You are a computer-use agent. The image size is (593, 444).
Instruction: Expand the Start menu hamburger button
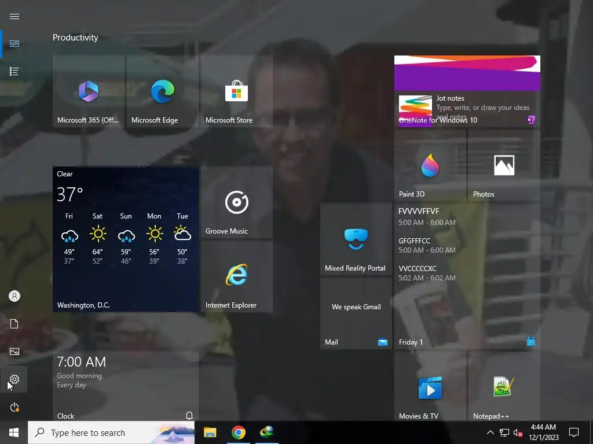coord(14,16)
